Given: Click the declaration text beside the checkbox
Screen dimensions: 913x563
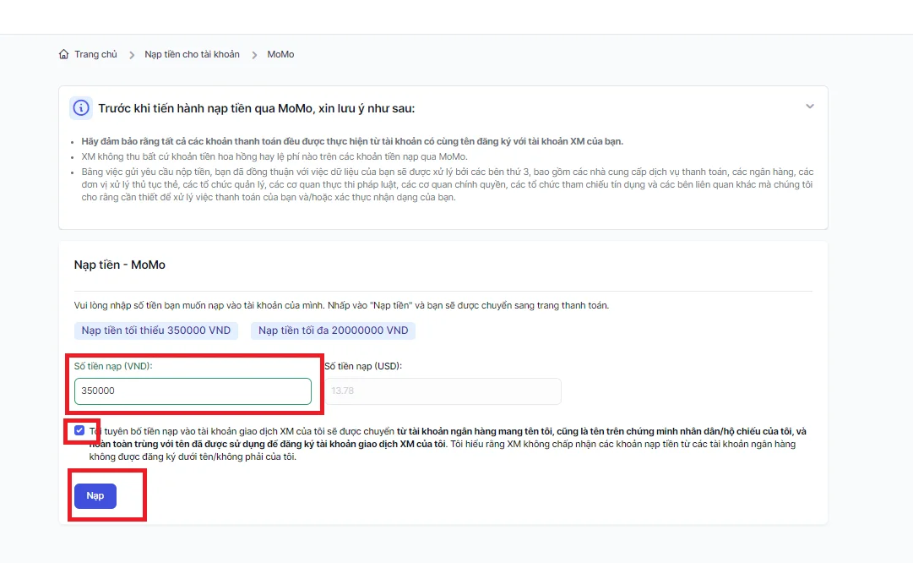Looking at the screenshot, I should pyautogui.click(x=448, y=444).
